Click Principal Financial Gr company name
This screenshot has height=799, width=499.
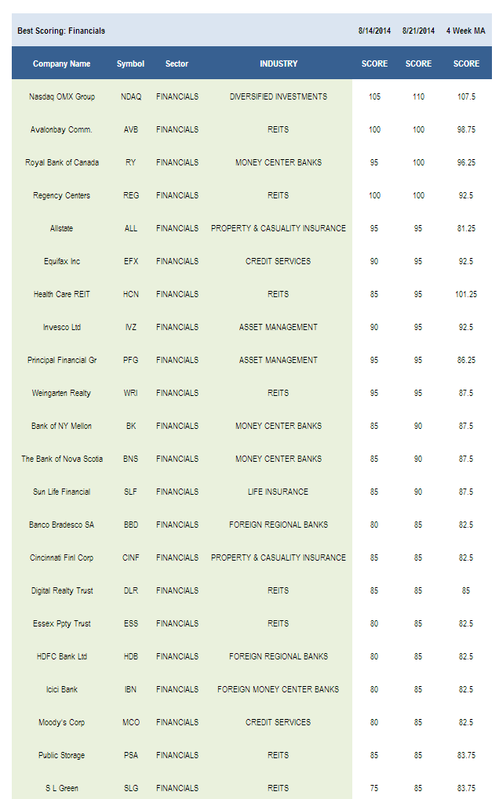pos(62,360)
